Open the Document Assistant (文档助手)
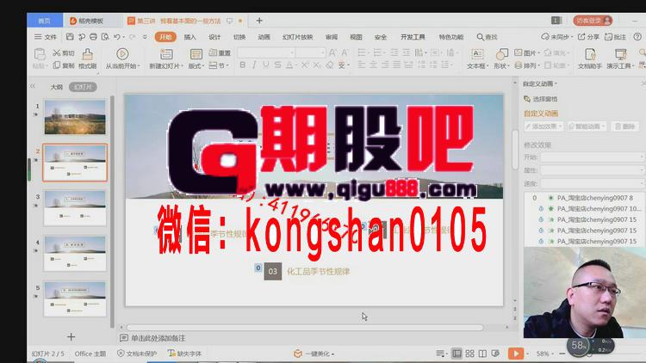This screenshot has width=646, height=363. [589, 58]
